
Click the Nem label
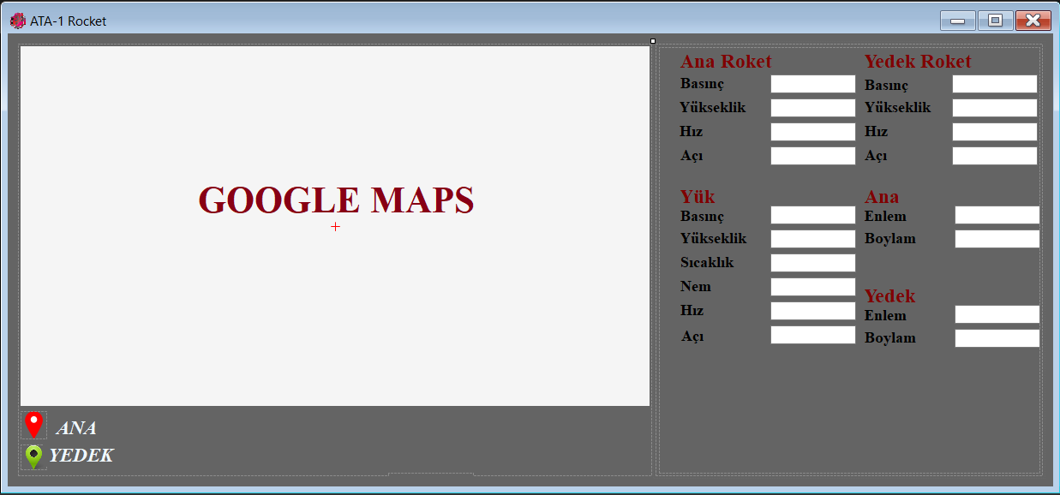[696, 287]
